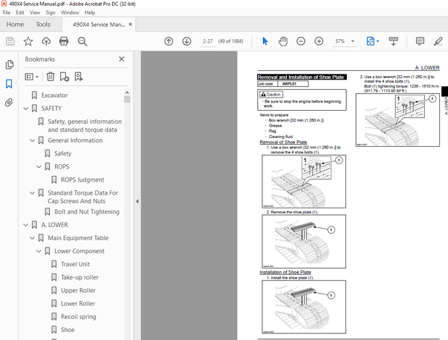Viewport: 448px width, 340px height.
Task: Open the Recoil spring bookmark
Action: [x=78, y=317]
